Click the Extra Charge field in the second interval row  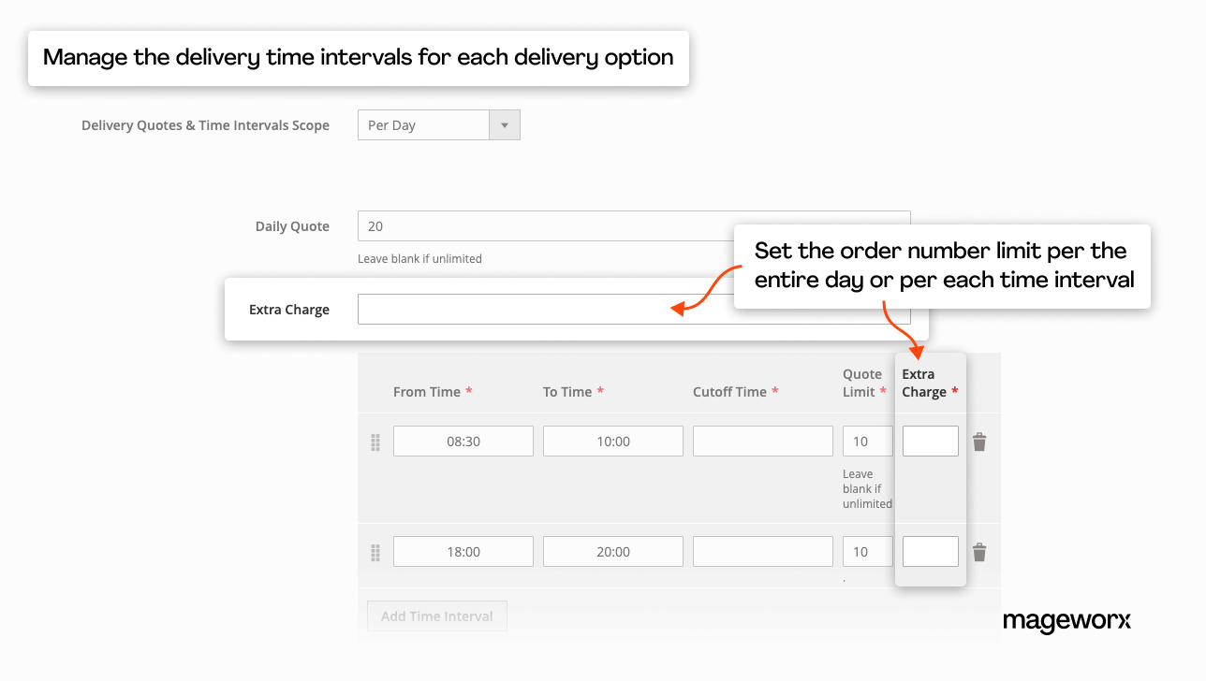930,551
